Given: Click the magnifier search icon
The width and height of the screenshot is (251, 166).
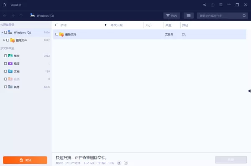Looking at the screenshot, I should coord(244,15).
